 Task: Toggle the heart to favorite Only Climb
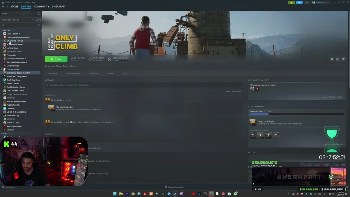343,59
